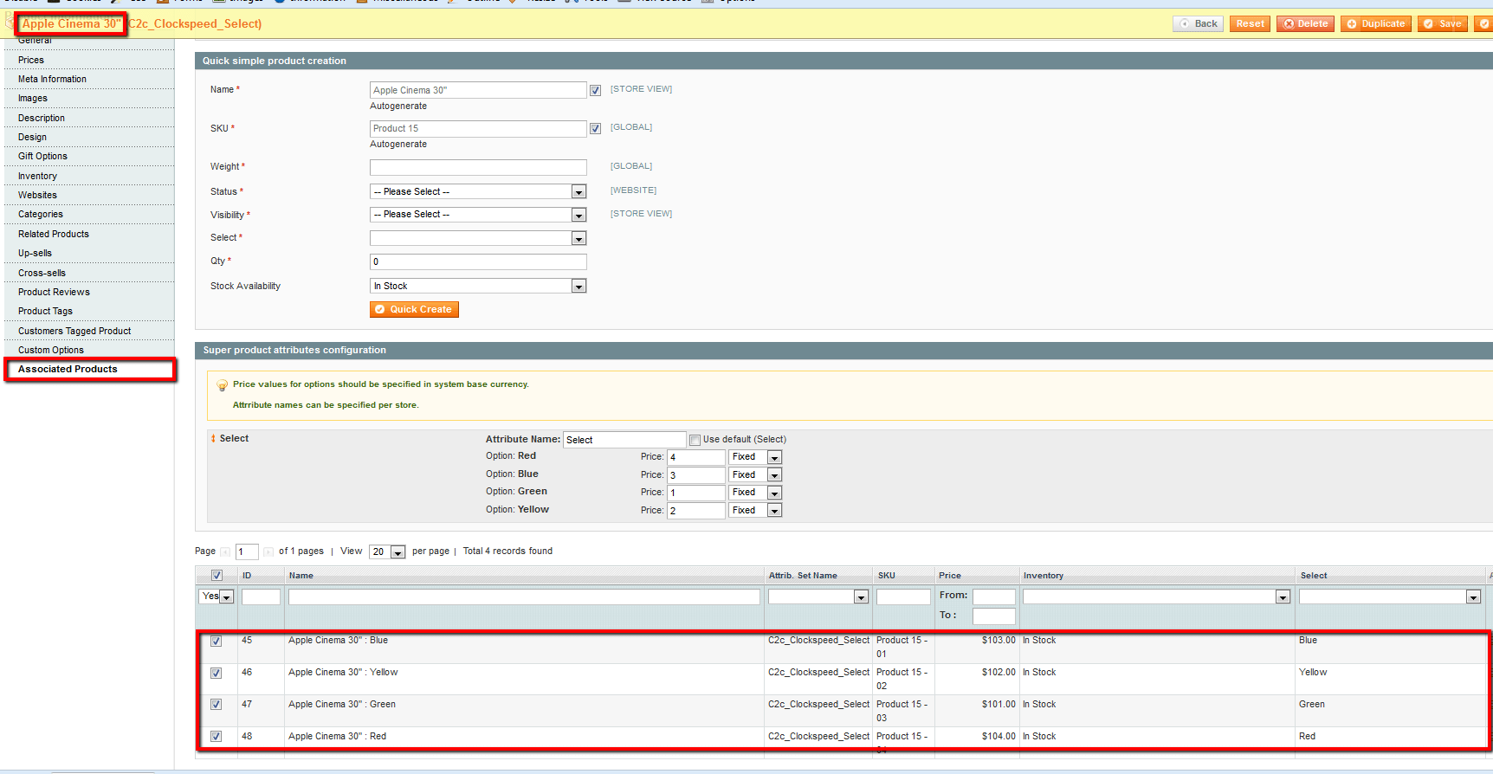Open the Visibility dropdown
This screenshot has width=1493, height=774.
[x=478, y=215]
